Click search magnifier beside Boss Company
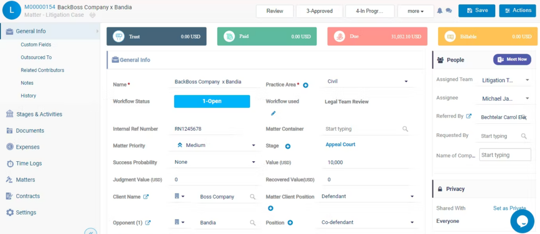This screenshot has height=234, width=540. pos(253,197)
